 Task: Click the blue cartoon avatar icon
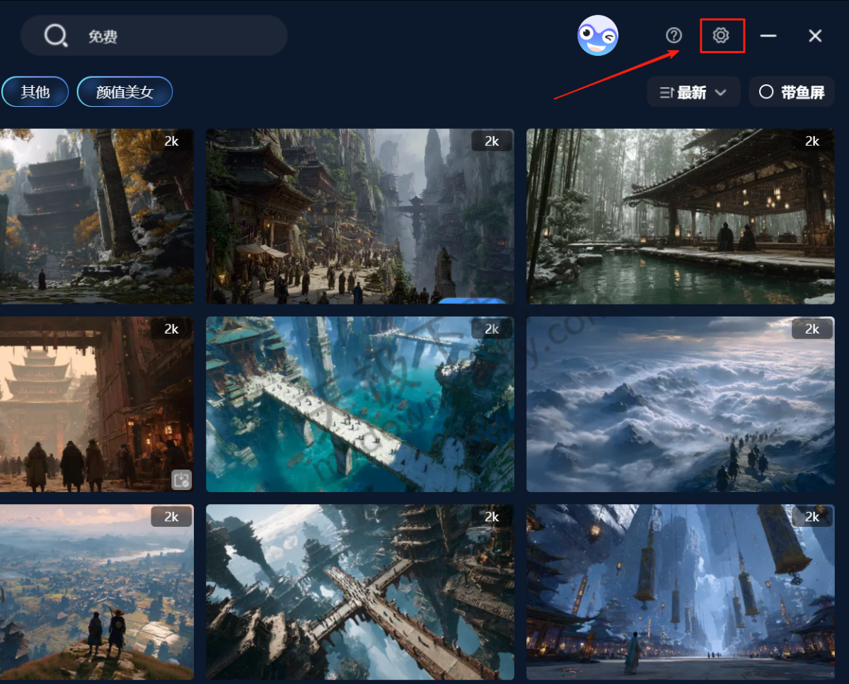pyautogui.click(x=598, y=35)
